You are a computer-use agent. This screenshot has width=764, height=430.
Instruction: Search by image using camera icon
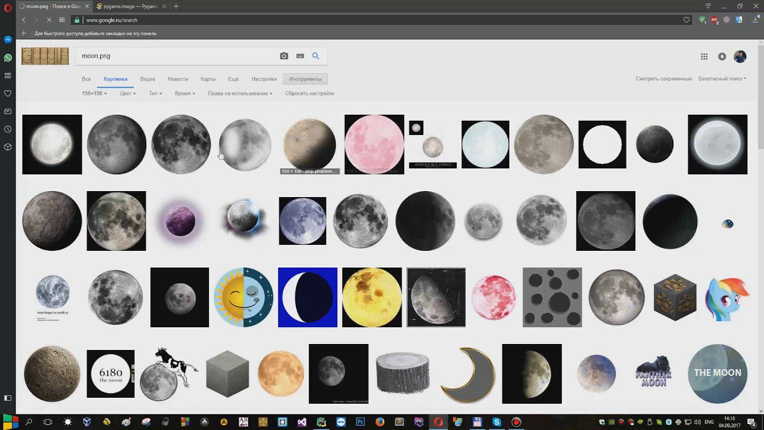click(284, 56)
